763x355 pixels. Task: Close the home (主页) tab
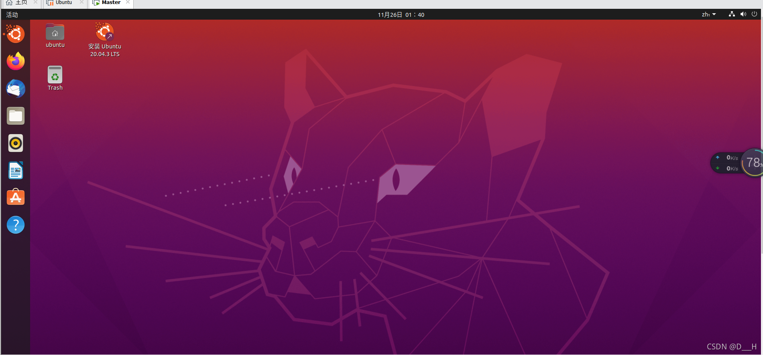pos(35,2)
